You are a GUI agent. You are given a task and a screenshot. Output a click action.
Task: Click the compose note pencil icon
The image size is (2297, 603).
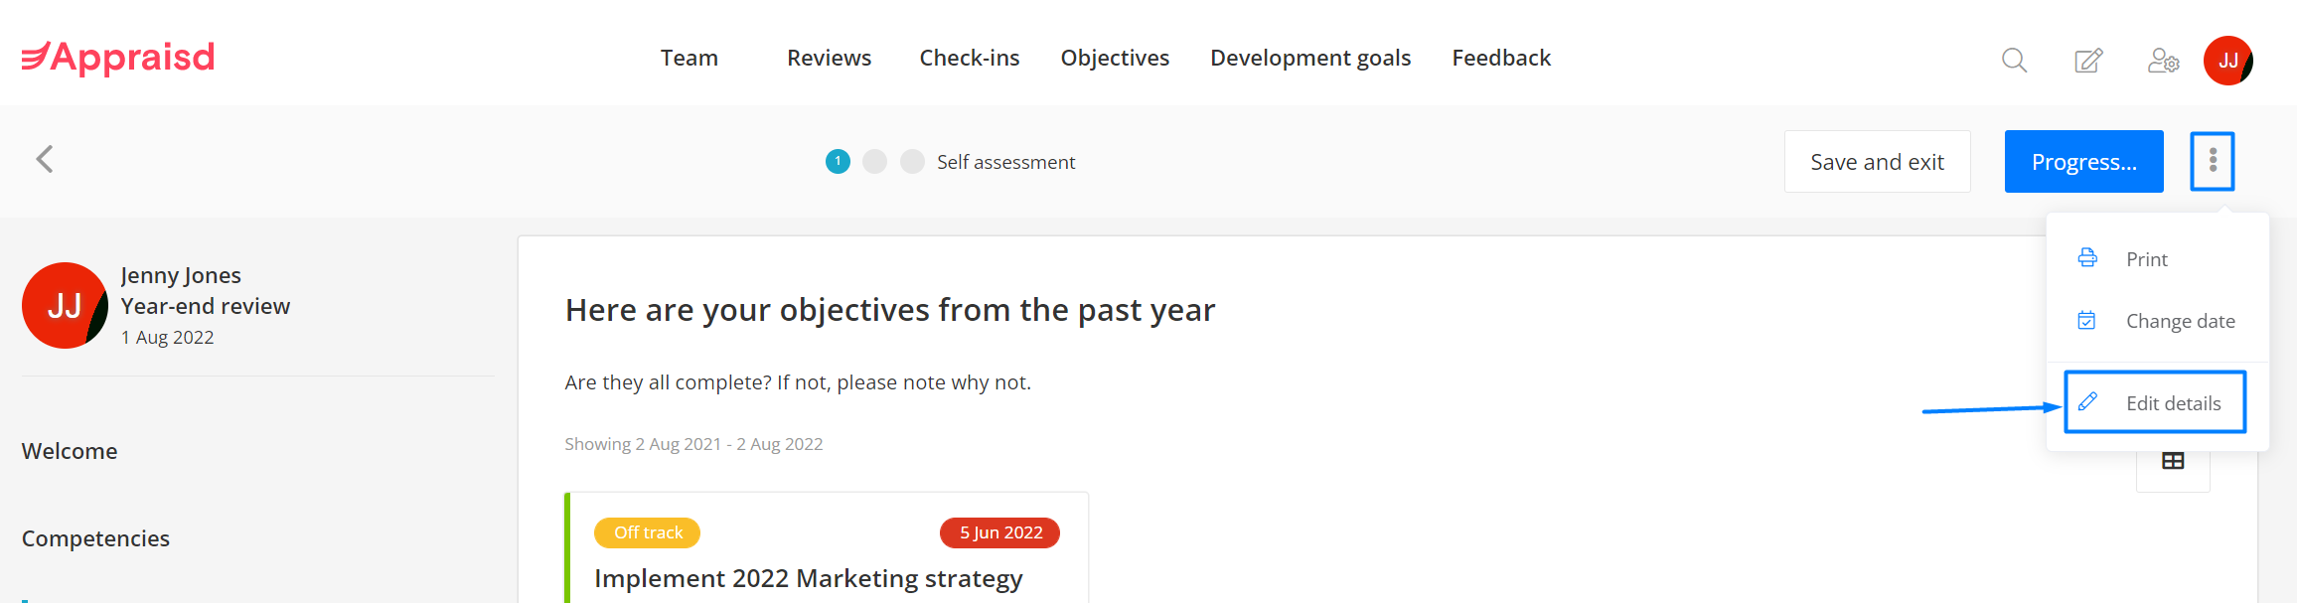point(2088,61)
